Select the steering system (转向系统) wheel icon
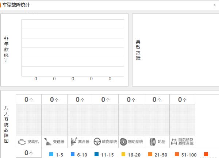 tap(97, 142)
